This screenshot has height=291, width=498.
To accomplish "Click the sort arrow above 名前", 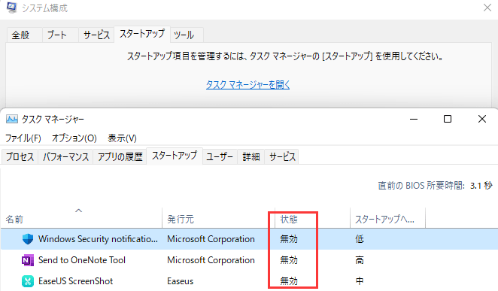I will 78,211.
